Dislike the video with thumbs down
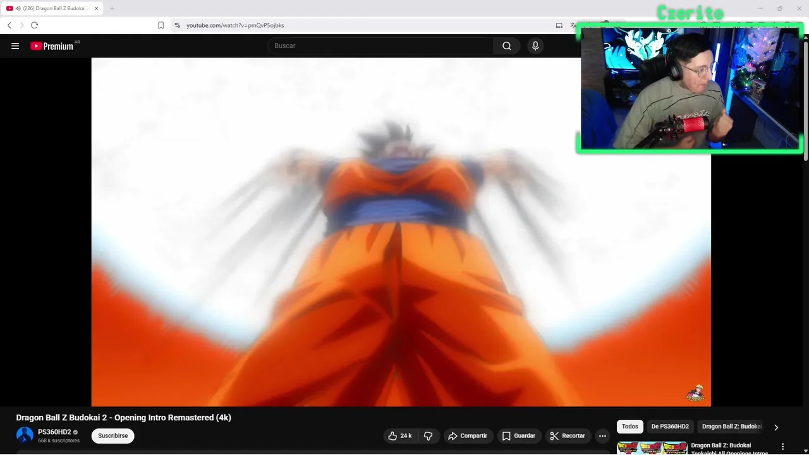This screenshot has width=809, height=455. point(429,436)
